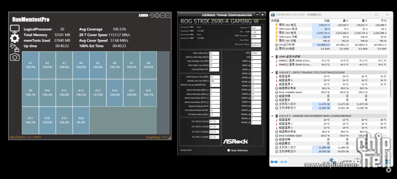Click HWiNFO clock icon in bottom toolbar
This screenshot has width=397, height=179.
[x=357, y=161]
